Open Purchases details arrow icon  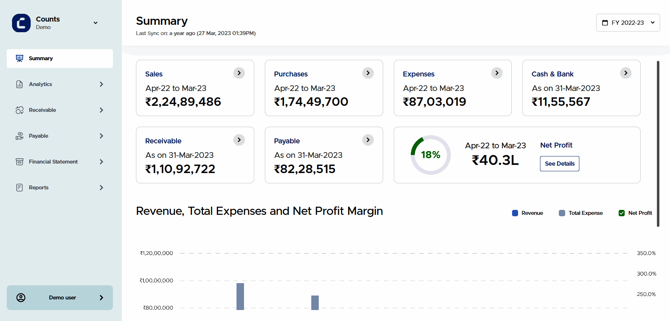[368, 73]
